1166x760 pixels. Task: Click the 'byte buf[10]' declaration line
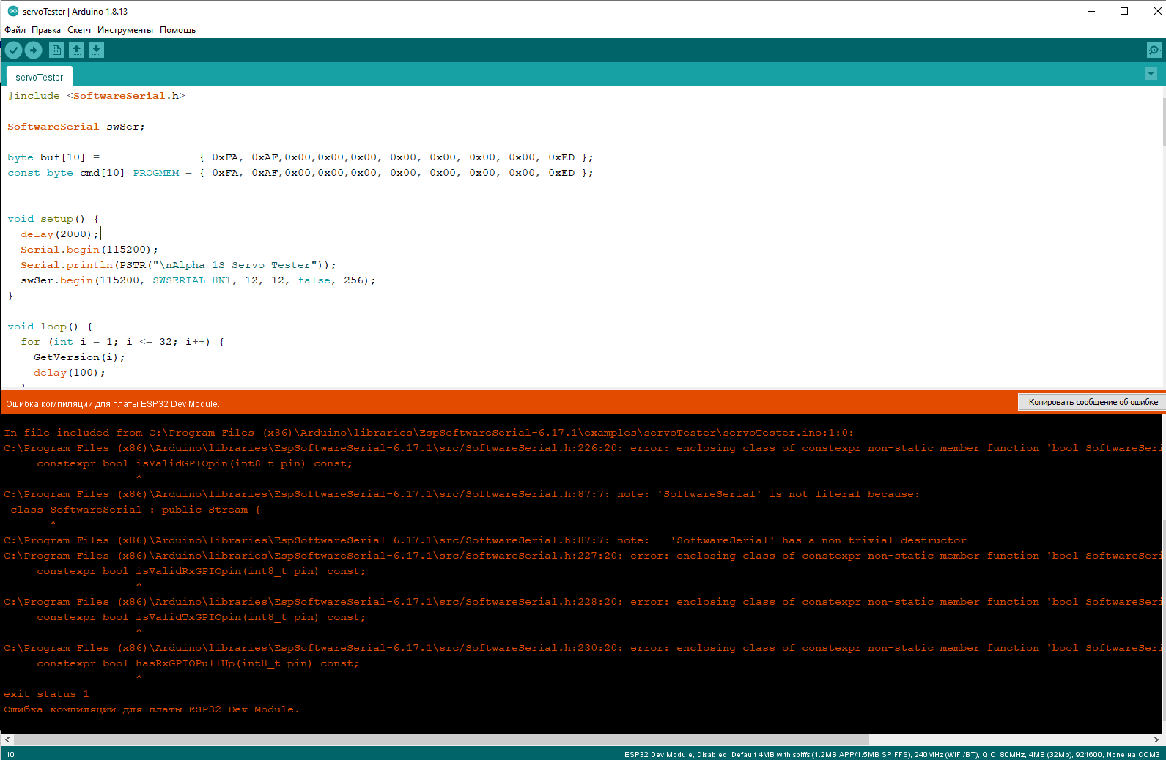tap(300, 157)
